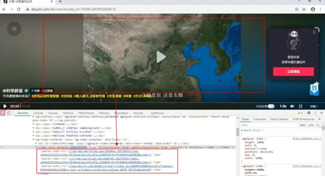Change playback speed at 1.0x
Screen dimensions: 325x176
tap(283, 106)
